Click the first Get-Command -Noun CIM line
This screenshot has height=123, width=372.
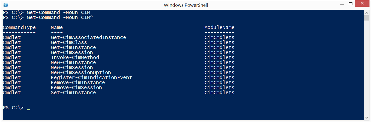[x=46, y=13]
